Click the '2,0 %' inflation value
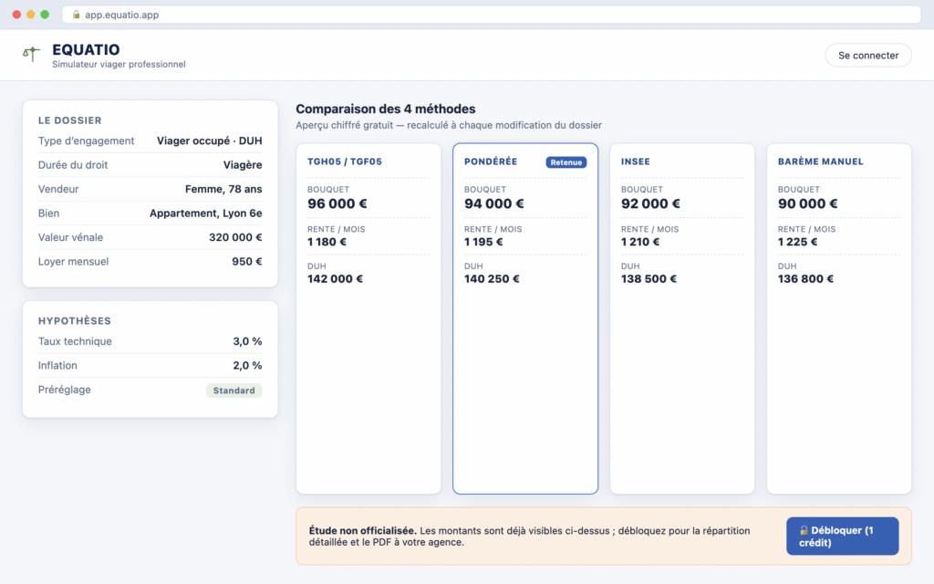 coord(247,365)
